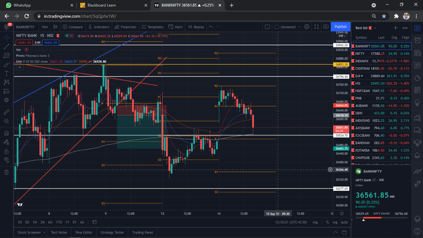Set date range to 6M

(50, 222)
